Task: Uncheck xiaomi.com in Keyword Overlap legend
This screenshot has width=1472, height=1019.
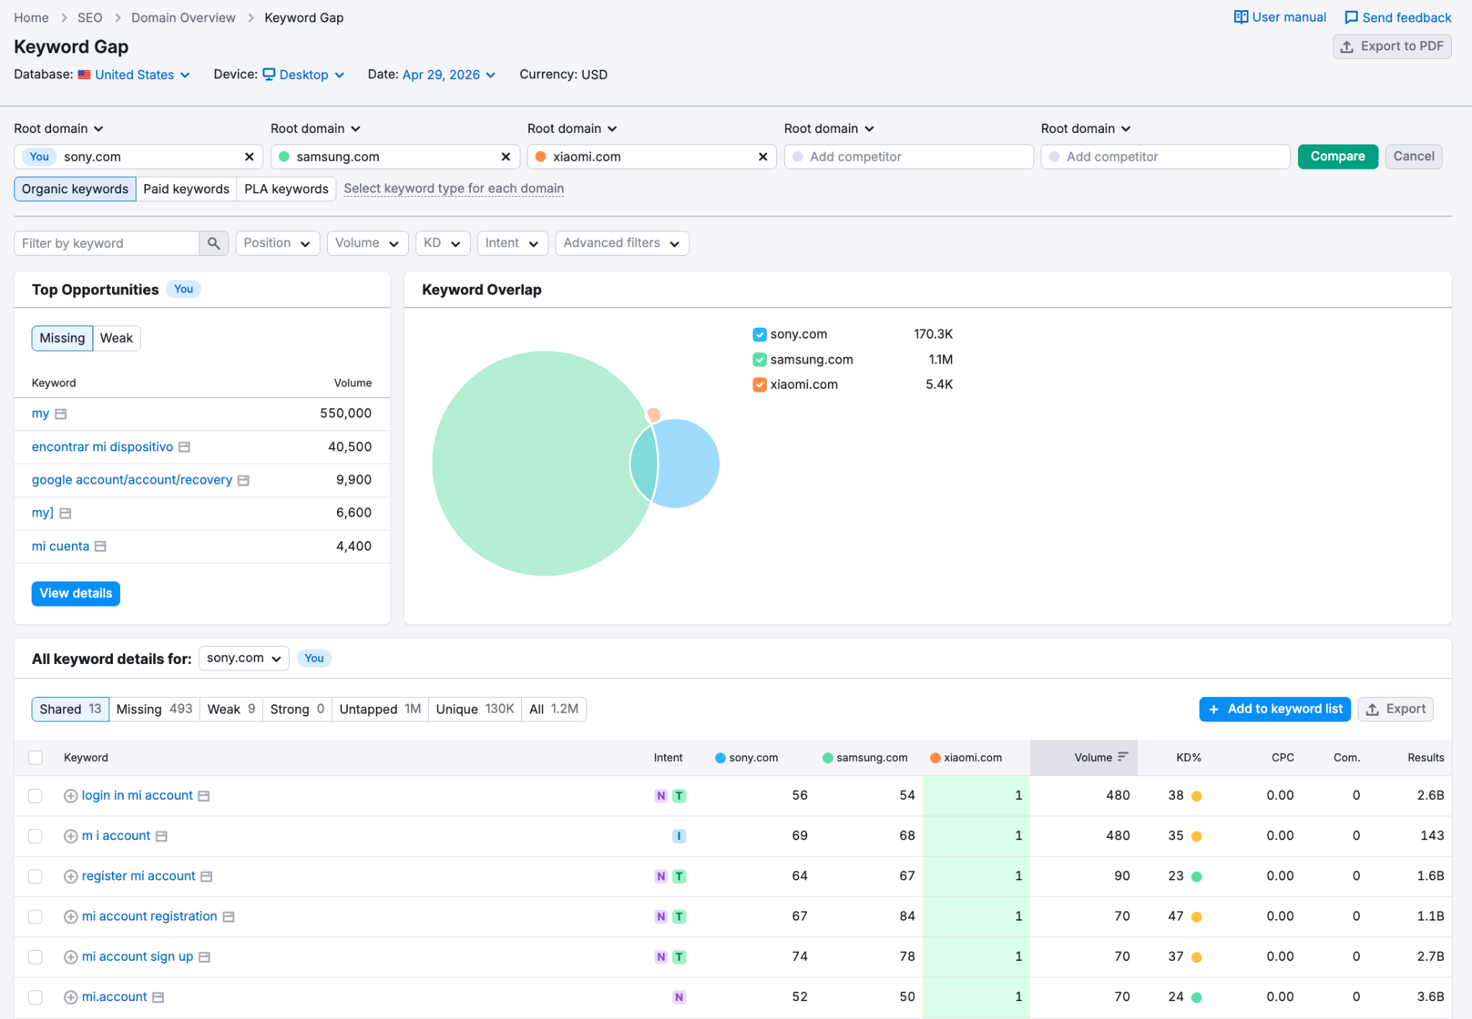Action: 760,384
